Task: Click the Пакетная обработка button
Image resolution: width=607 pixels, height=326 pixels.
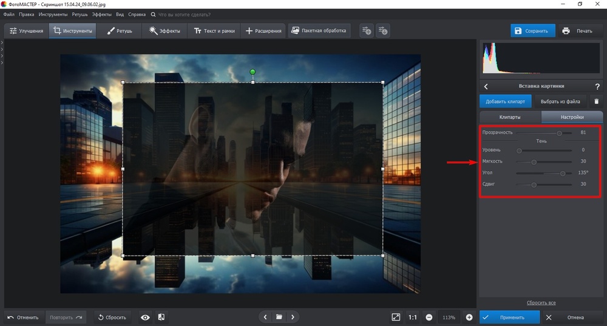Action: pyautogui.click(x=319, y=30)
